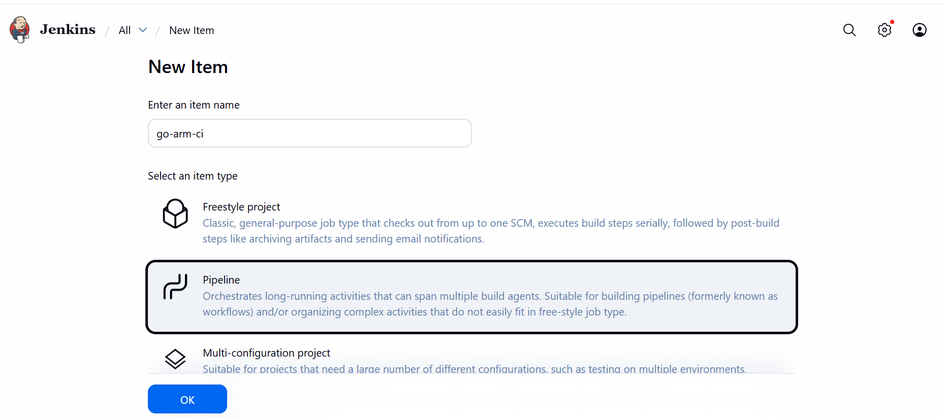This screenshot has height=418, width=942.
Task: Collapse the breadcrumb view selector
Action: click(x=143, y=30)
